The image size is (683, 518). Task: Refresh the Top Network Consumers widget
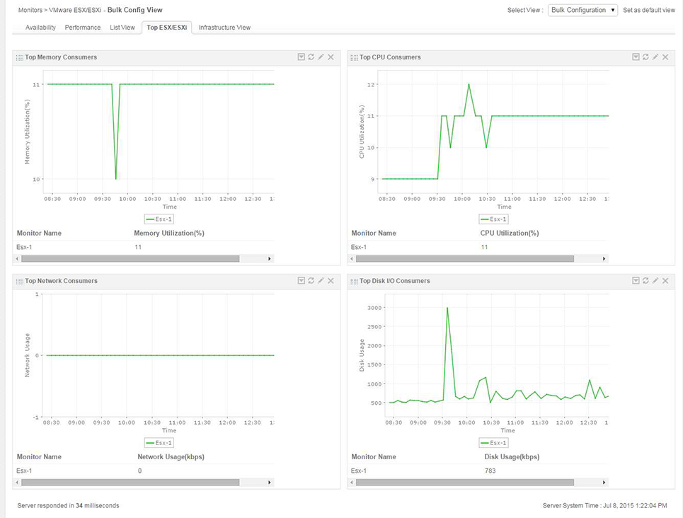click(311, 280)
